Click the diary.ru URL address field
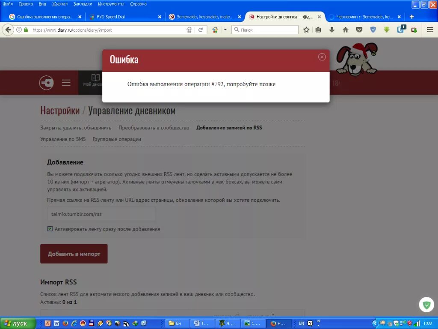Screen dimensions: 438x329 tap(107, 30)
